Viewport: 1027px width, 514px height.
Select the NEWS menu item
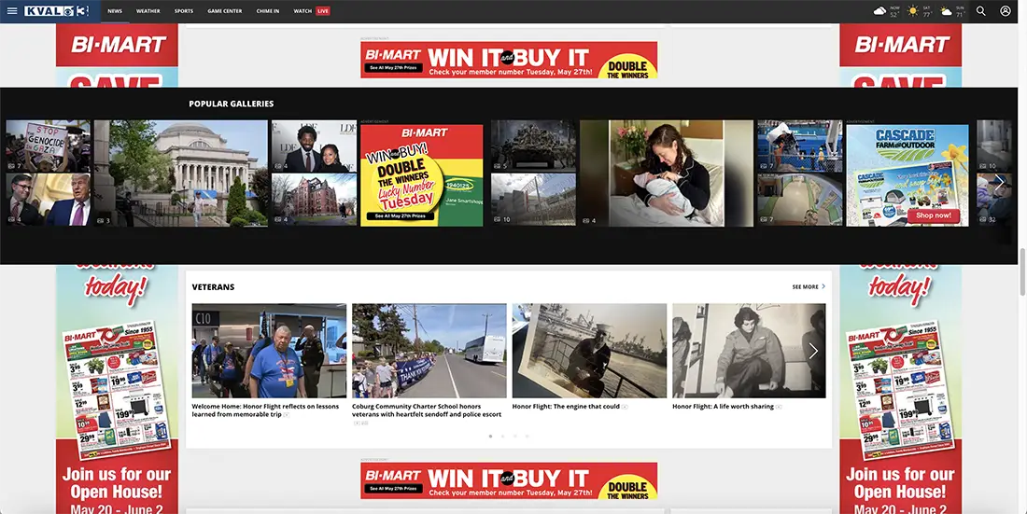[115, 11]
